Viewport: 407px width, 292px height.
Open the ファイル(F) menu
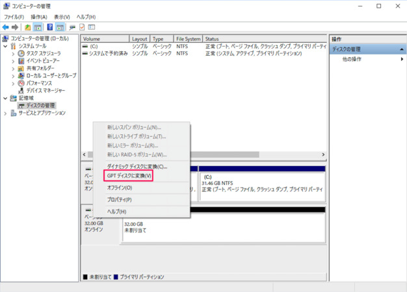point(14,17)
